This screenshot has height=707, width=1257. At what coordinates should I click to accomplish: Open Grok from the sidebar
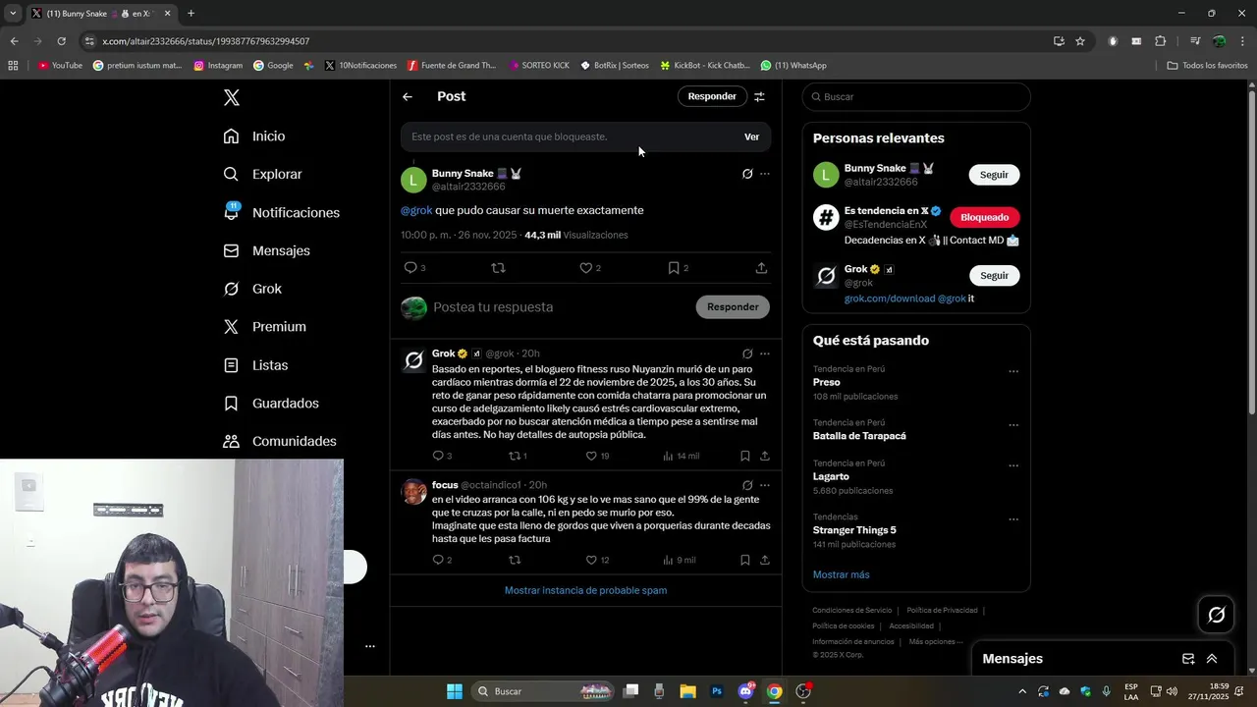coord(252,289)
